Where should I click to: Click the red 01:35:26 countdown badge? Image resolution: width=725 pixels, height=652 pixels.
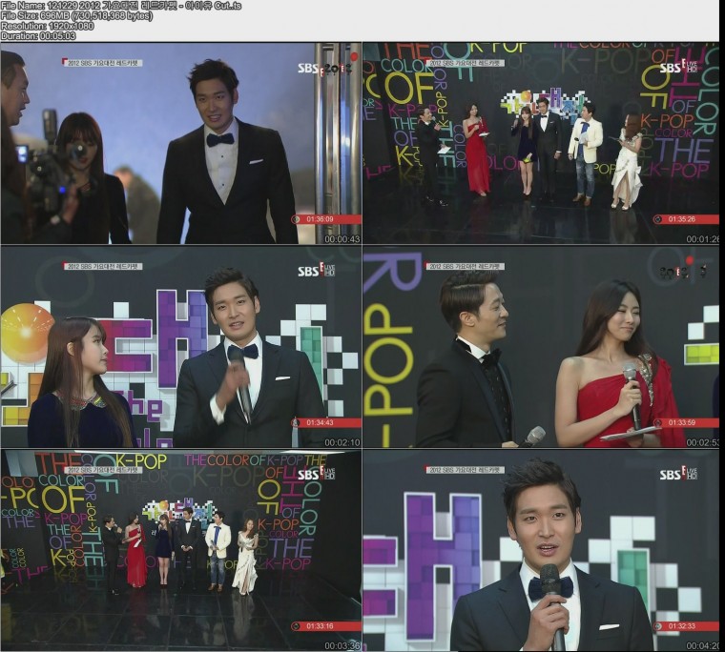686,219
